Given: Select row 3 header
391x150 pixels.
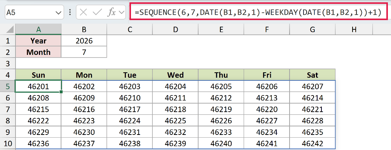Looking at the screenshot, I should [7, 63].
